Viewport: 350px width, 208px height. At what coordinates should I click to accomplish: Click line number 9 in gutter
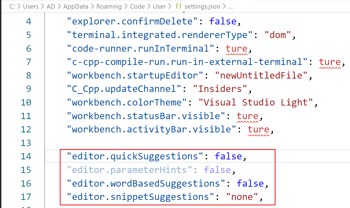(x=29, y=89)
